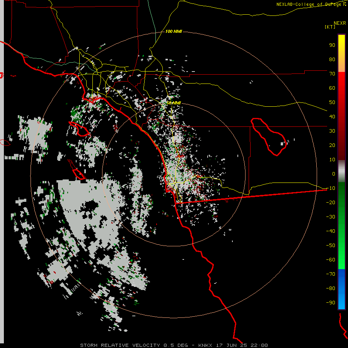Select the 80 value on the velocity scale

pyautogui.click(x=332, y=59)
